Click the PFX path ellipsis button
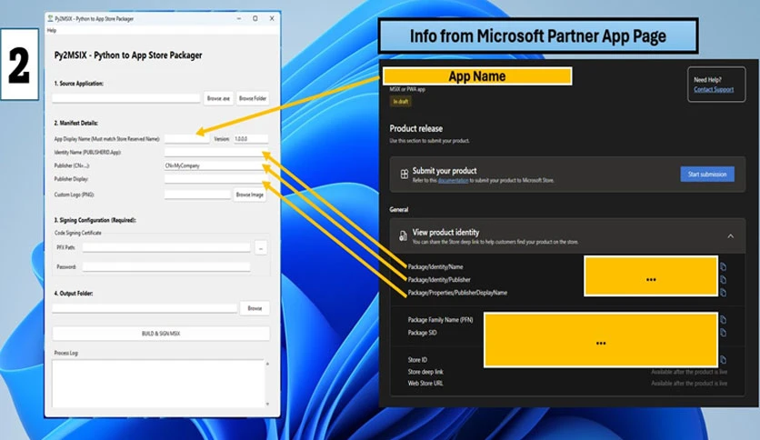 (261, 248)
